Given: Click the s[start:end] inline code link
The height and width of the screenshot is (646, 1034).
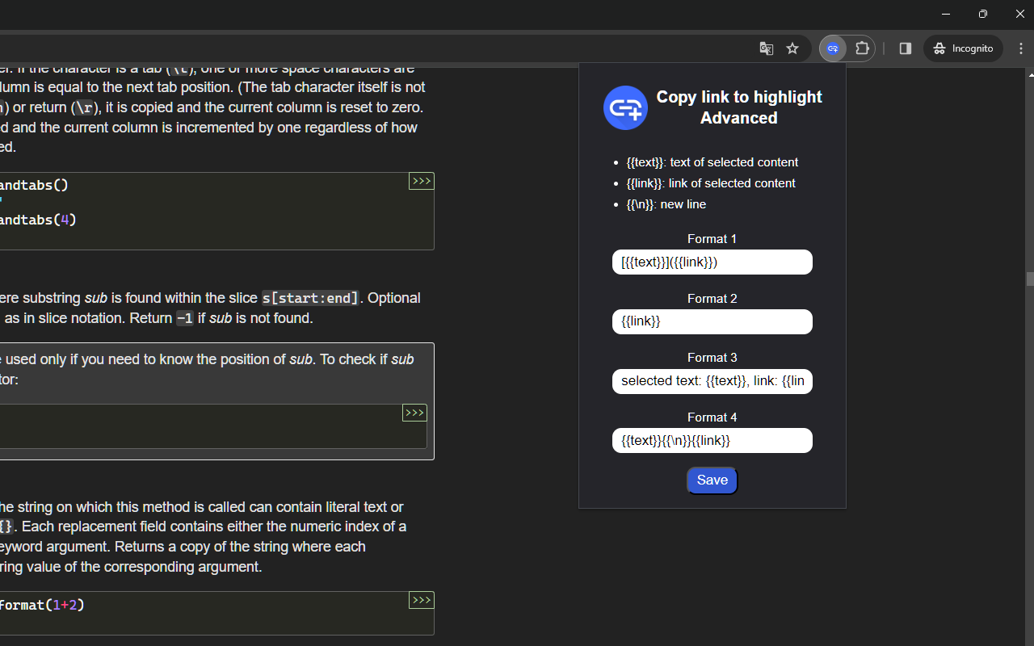Looking at the screenshot, I should pos(309,298).
